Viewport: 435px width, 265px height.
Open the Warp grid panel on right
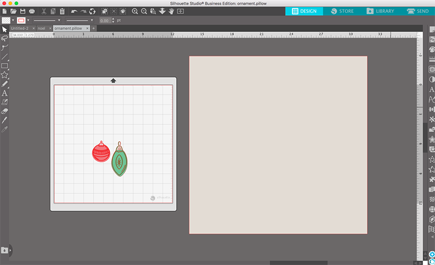click(432, 229)
